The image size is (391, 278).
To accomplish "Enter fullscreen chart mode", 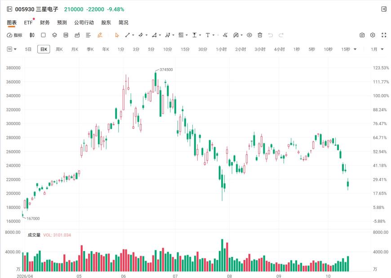I will pos(384,35).
